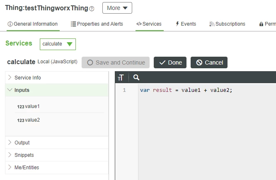Click the Services heading text
The height and width of the screenshot is (180, 276).
click(19, 43)
